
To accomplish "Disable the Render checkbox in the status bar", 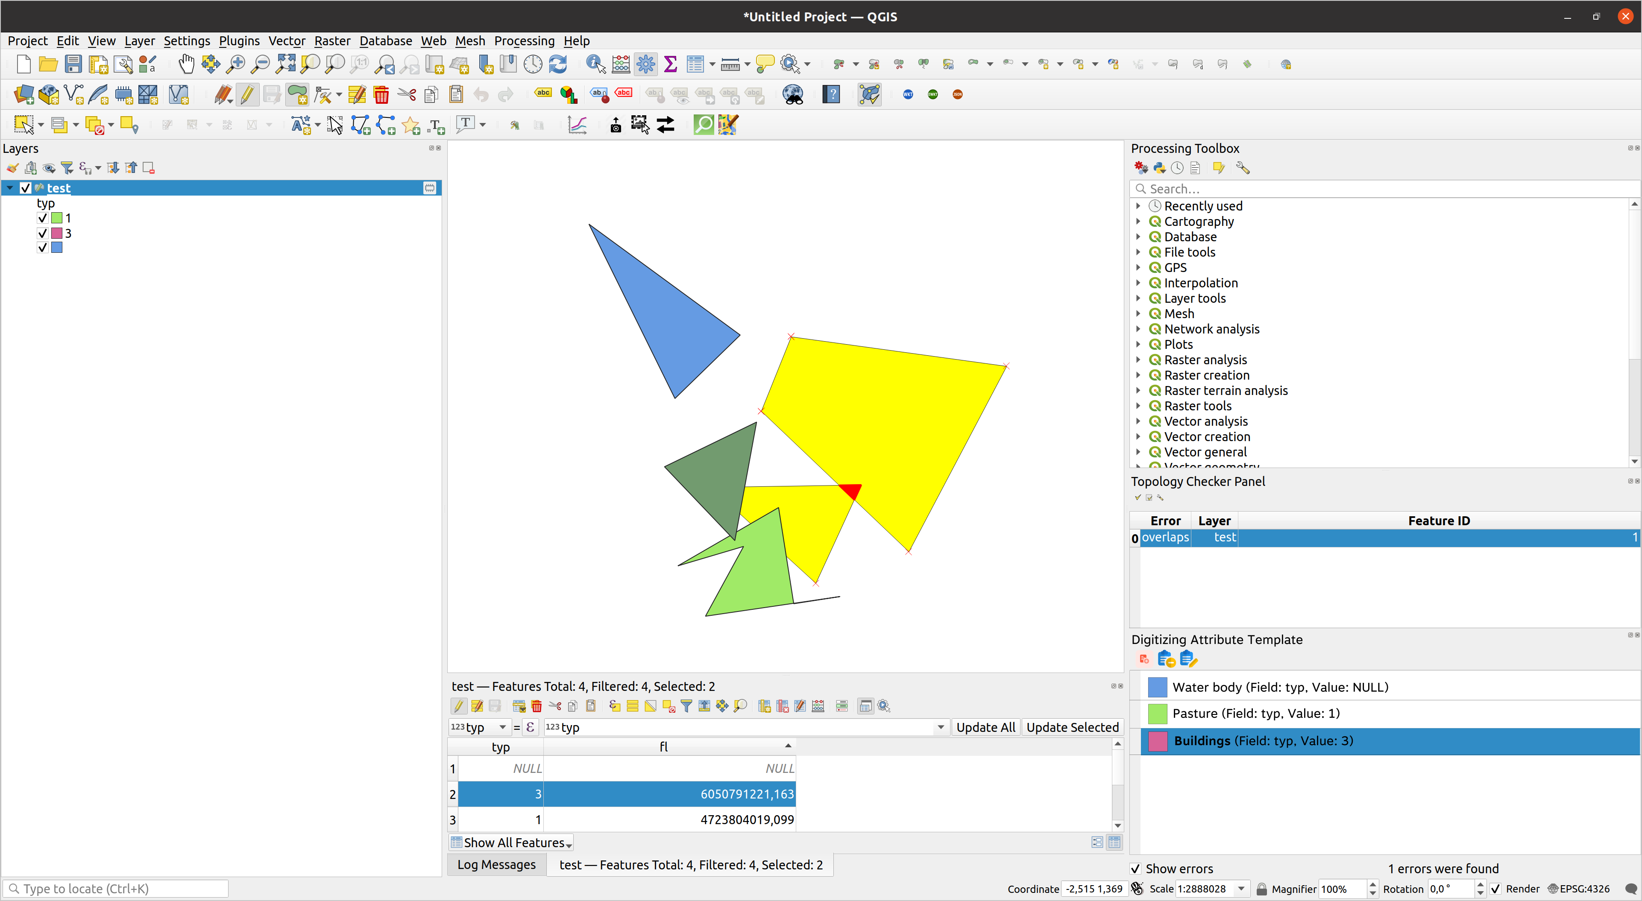I will point(1496,888).
